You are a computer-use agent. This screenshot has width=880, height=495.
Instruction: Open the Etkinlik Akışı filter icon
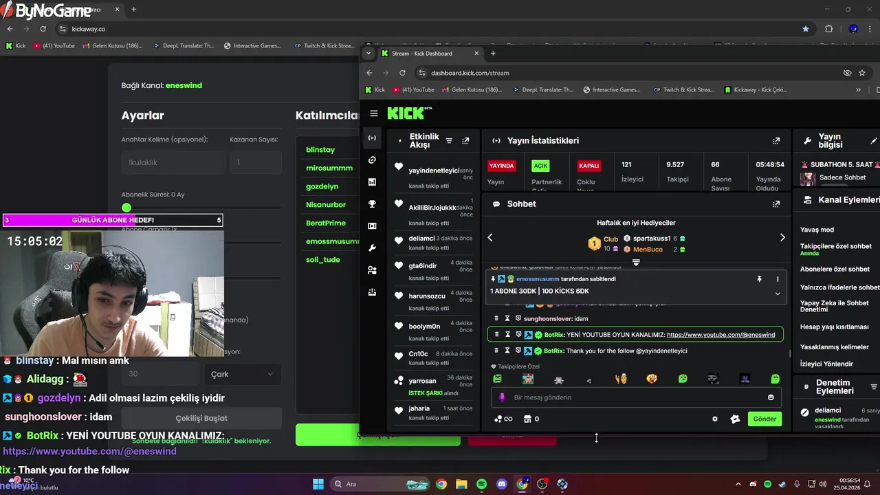[449, 140]
